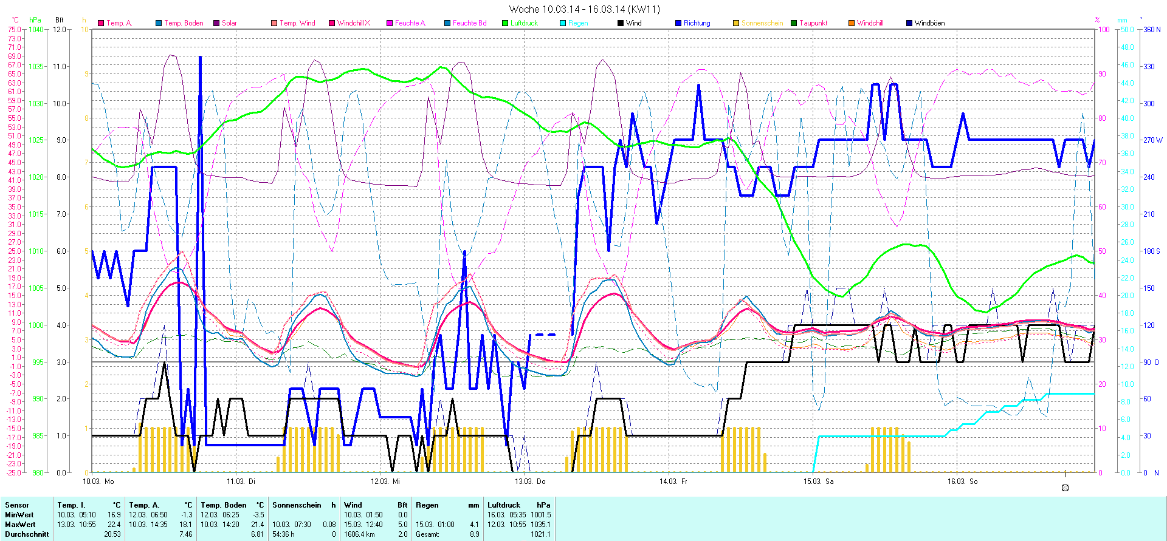Click the small circle marker below the chart

coord(1065,488)
